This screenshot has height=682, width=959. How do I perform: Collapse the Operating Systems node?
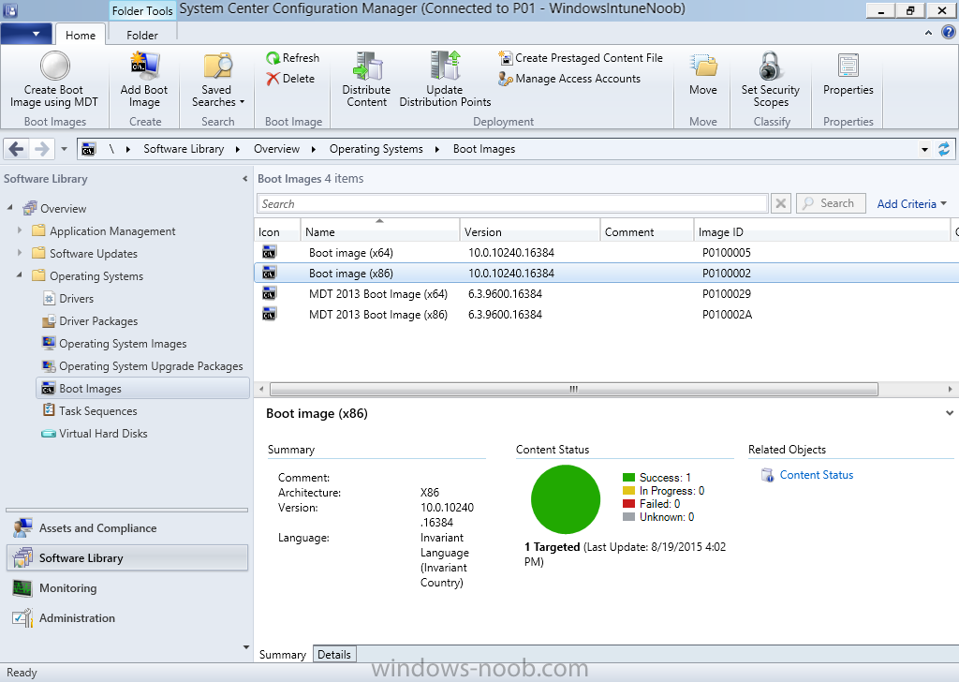[x=20, y=275]
